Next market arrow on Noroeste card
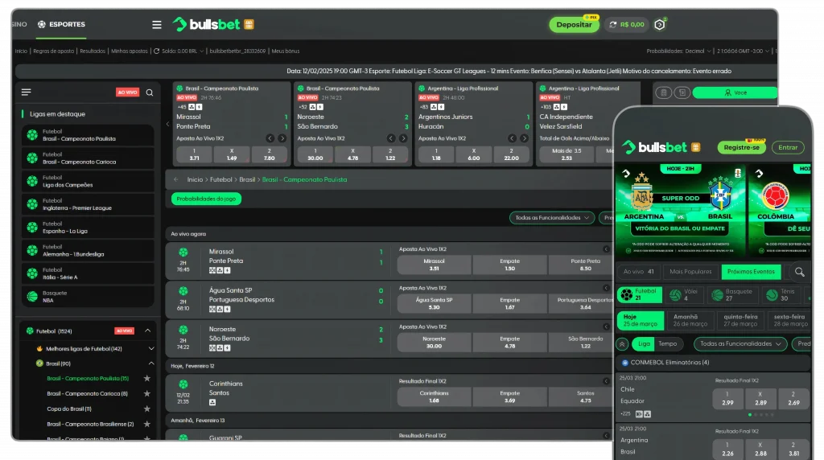Screen dimensions: 824x460 pyautogui.click(x=403, y=138)
